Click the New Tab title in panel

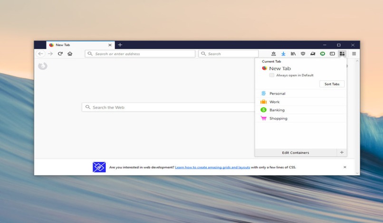point(280,68)
